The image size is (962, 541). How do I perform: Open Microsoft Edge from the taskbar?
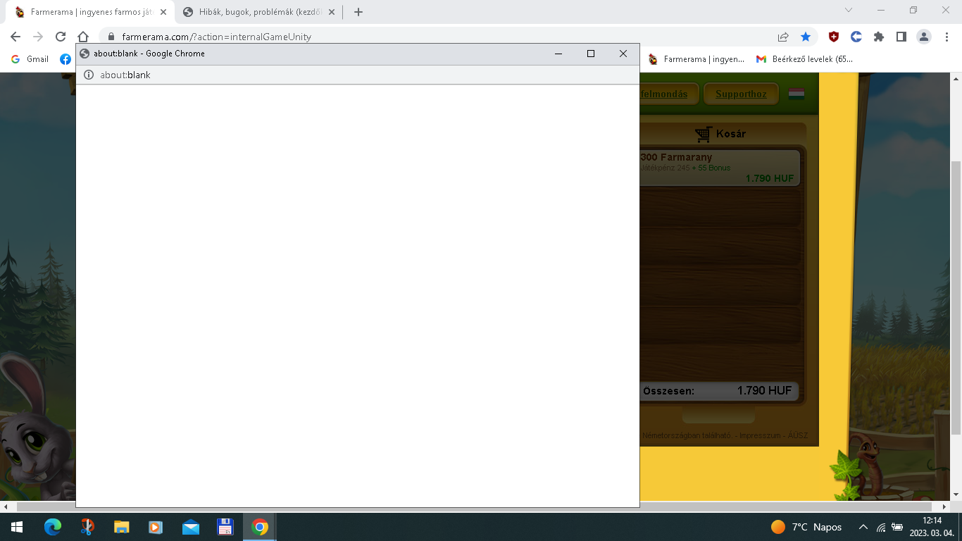click(x=53, y=527)
